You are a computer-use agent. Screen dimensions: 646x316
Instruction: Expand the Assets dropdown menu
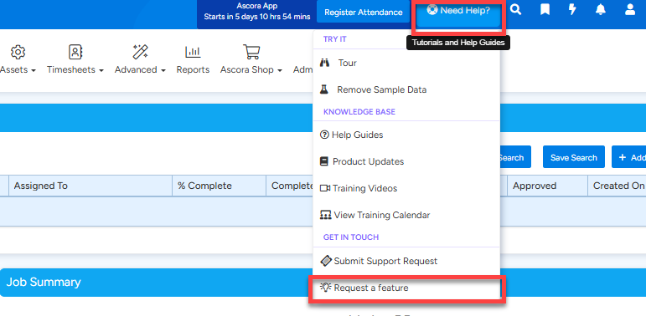point(18,70)
